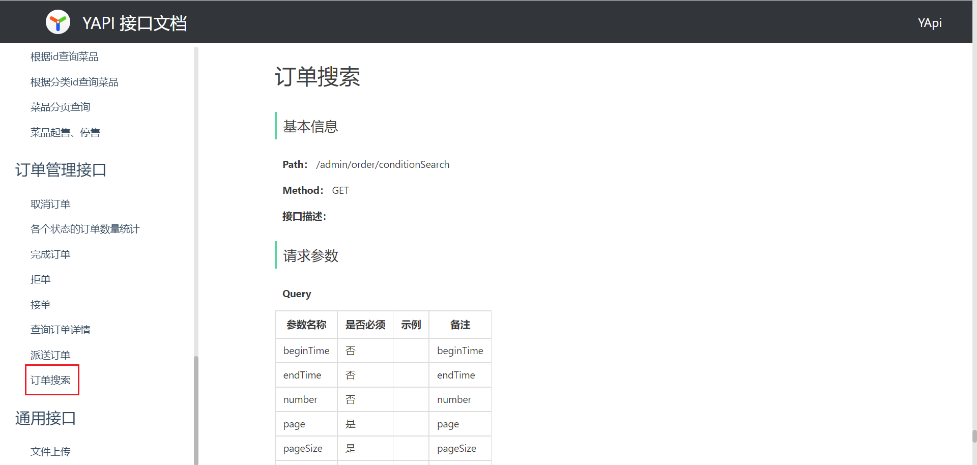Click 通用接口 category heading
Viewport: 977px width, 465px height.
click(45, 418)
